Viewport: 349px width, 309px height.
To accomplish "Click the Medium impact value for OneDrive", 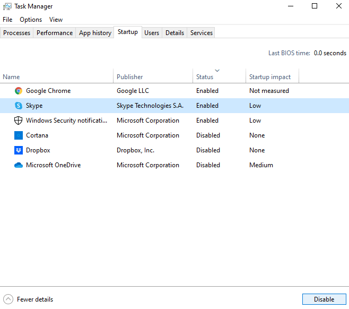I will point(261,165).
